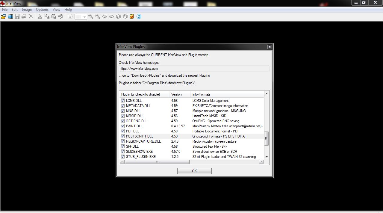Click the Help question mark icon
Screen dimensions: 383x213
139,17
